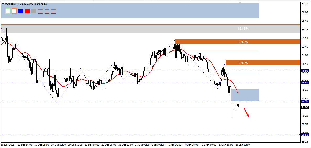Click the 91.70 price axis label

305,4
